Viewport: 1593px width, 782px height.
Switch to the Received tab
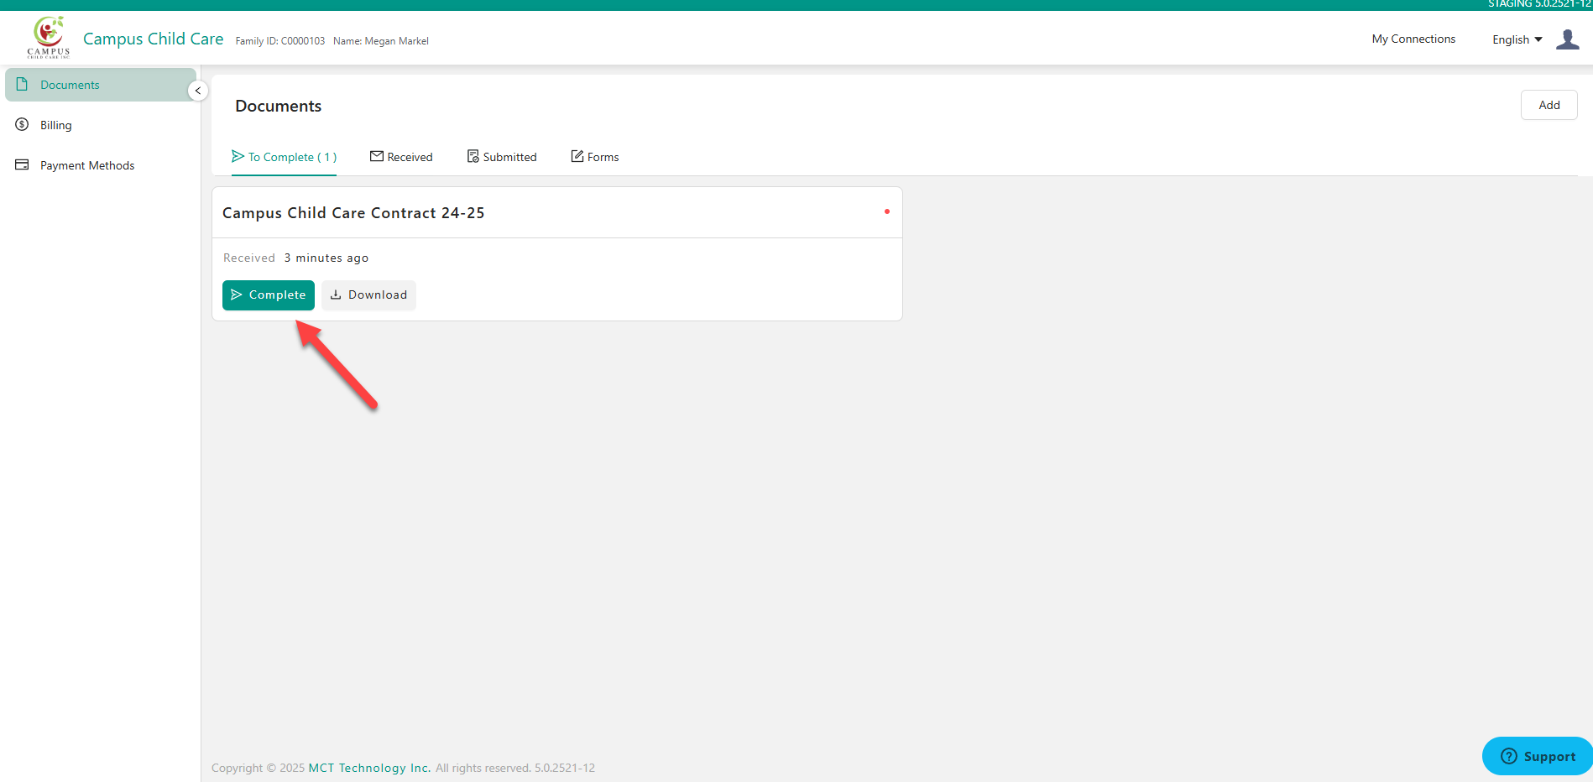[x=401, y=157]
